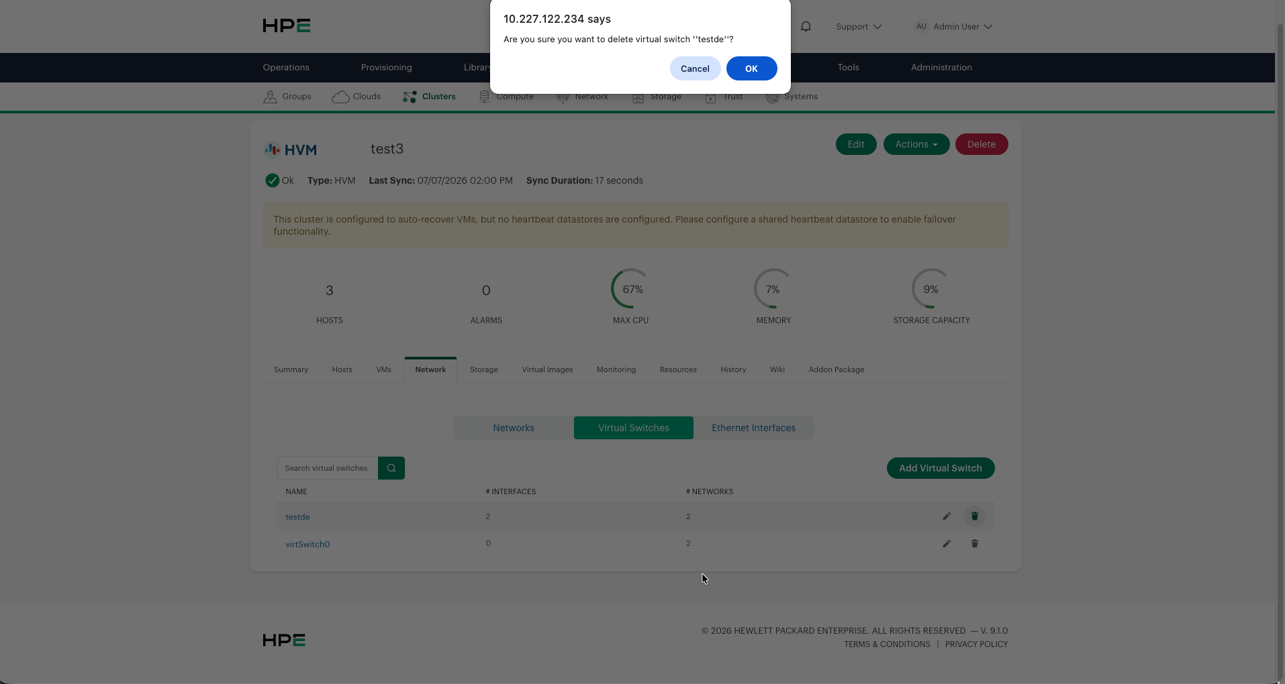Show the Ethernet Interfaces sub-view
This screenshot has width=1285, height=684.
click(x=753, y=428)
